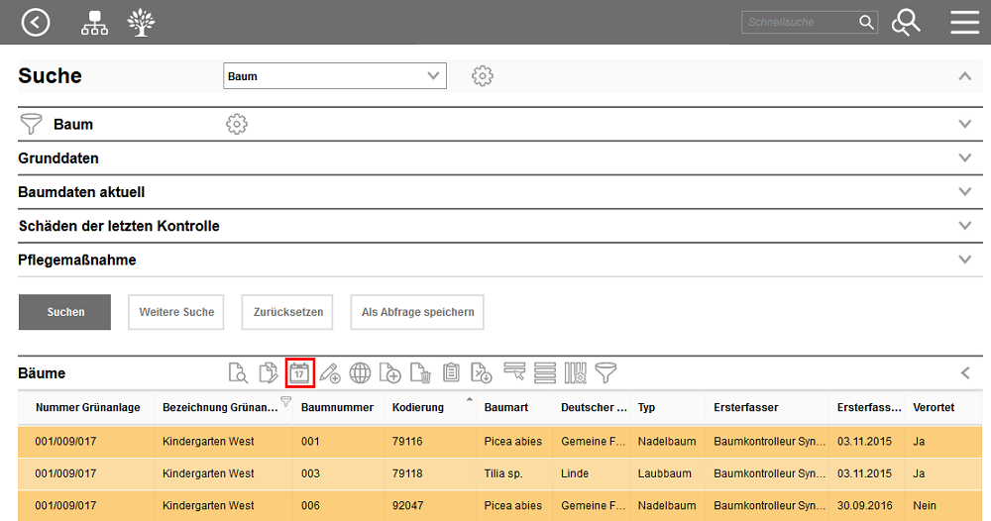Viewport: 991px width, 521px height.
Task: Open the hamburger main menu
Action: click(964, 23)
